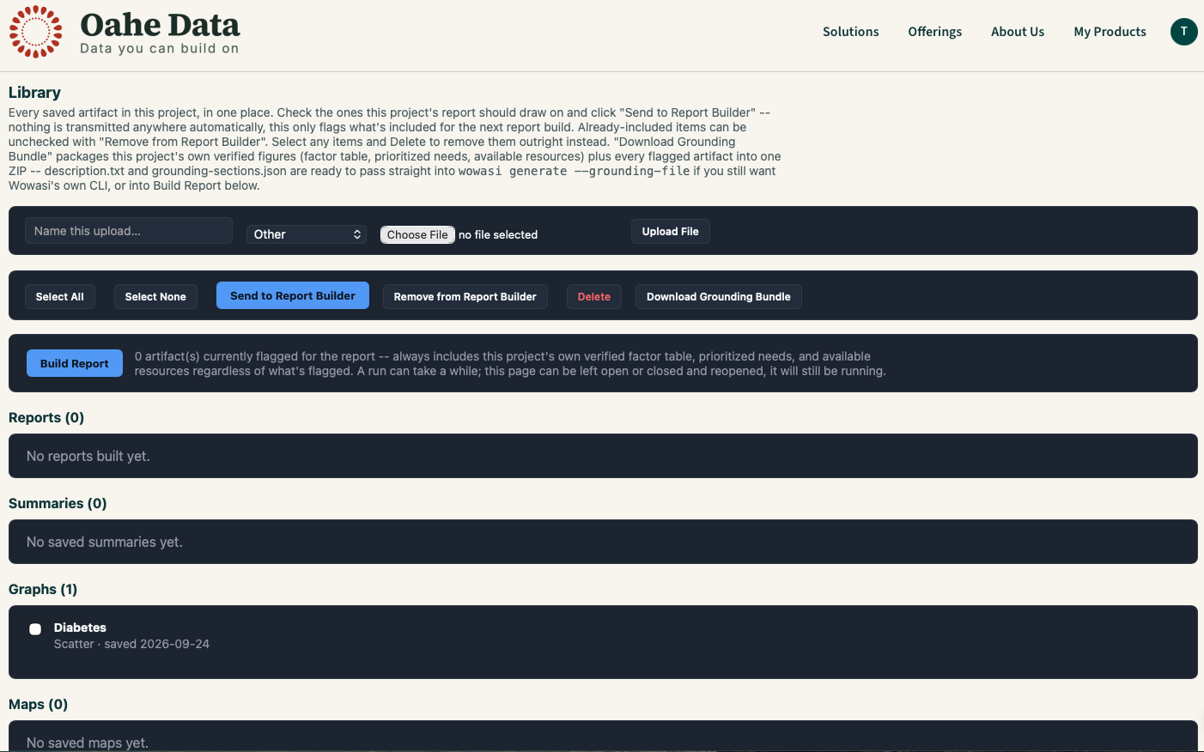
Task: Click 'Scatter · saved 2026-09-24' text
Action: pos(131,644)
